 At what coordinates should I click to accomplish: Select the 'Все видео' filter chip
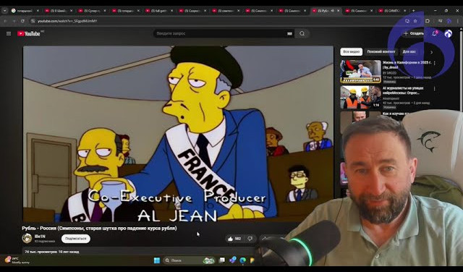351,51
